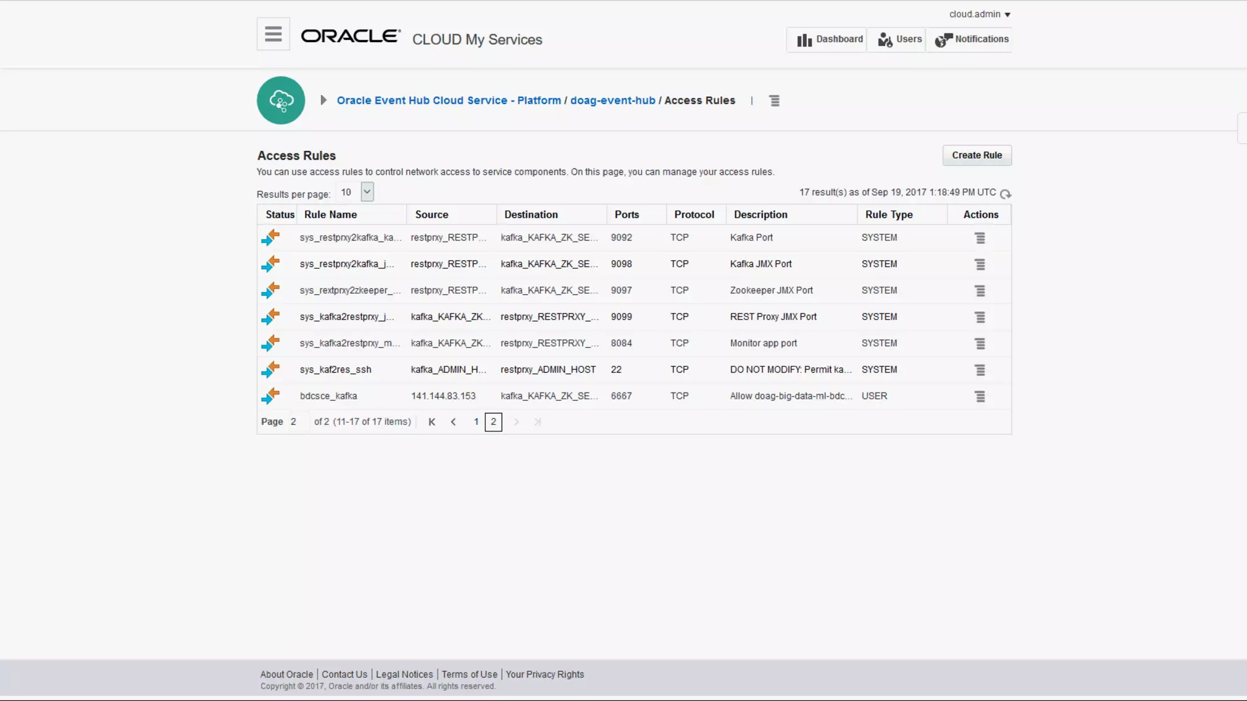Open the Users page
Viewport: 1247px width, 701px height.
pos(897,40)
